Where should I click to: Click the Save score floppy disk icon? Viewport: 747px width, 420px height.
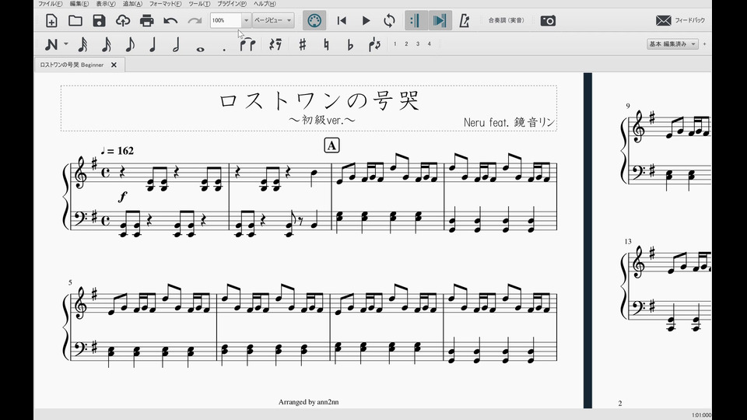click(x=99, y=21)
